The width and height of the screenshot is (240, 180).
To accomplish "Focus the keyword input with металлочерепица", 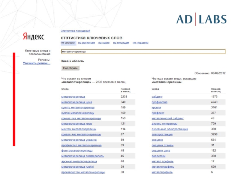I will pos(143,52).
